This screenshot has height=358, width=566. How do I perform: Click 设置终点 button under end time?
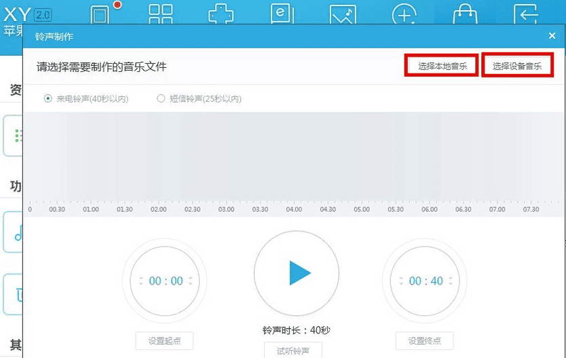[x=424, y=341]
